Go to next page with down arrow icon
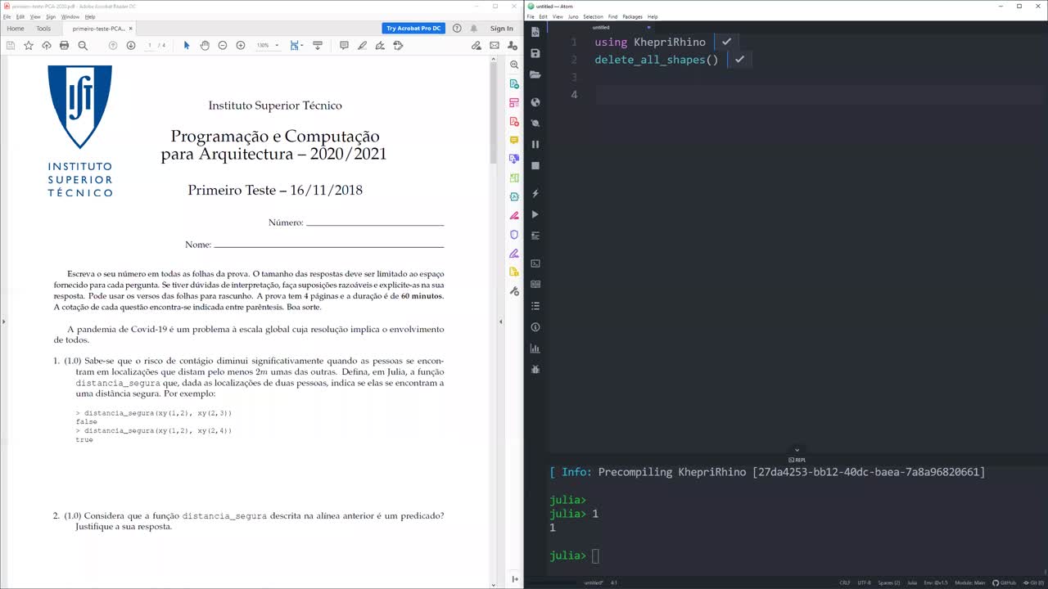This screenshot has width=1048, height=589. [x=131, y=46]
